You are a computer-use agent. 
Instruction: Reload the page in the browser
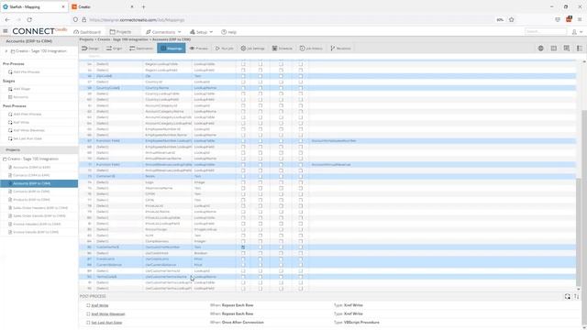click(x=29, y=19)
